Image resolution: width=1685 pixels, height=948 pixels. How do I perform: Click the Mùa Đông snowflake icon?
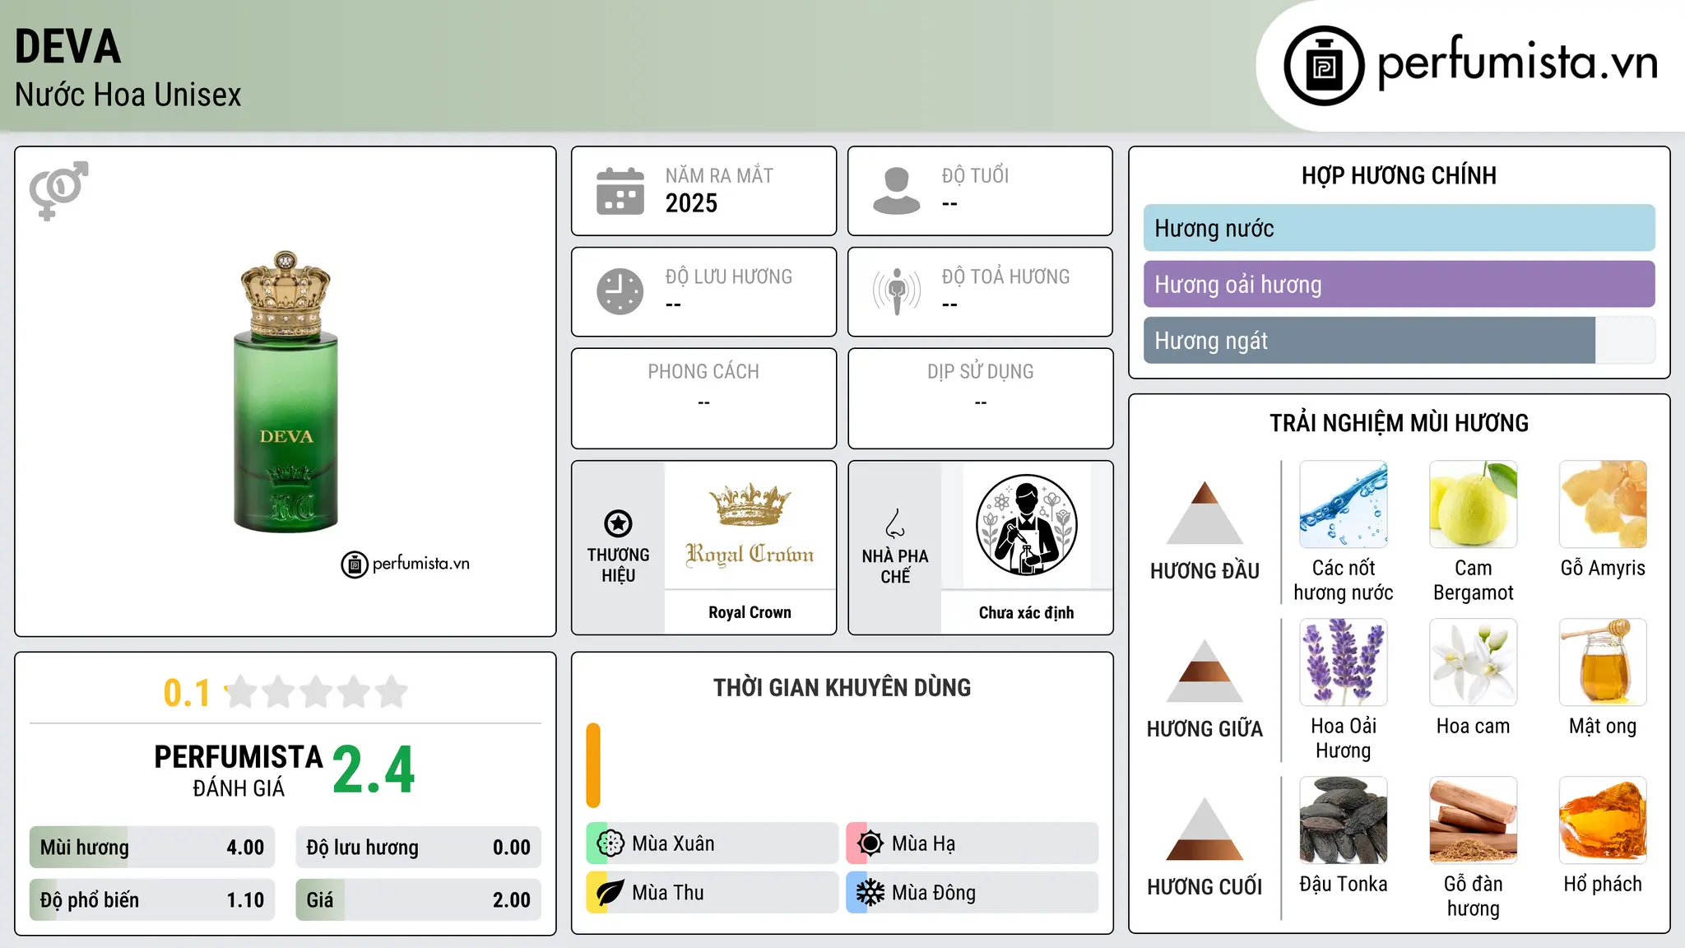coord(870,893)
